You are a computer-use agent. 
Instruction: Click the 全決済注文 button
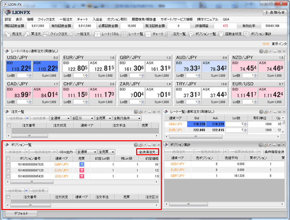point(147,152)
